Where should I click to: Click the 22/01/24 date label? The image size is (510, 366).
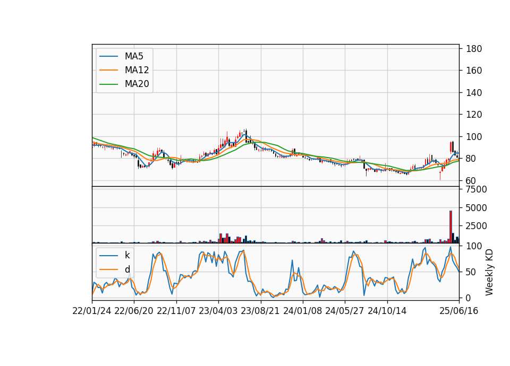92,311
